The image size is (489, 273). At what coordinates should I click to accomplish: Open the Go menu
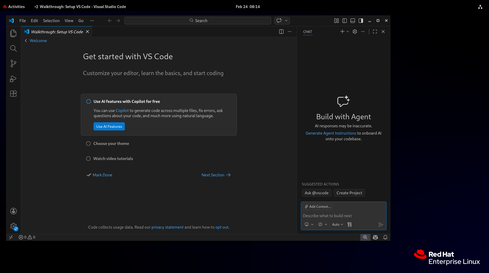[81, 21]
